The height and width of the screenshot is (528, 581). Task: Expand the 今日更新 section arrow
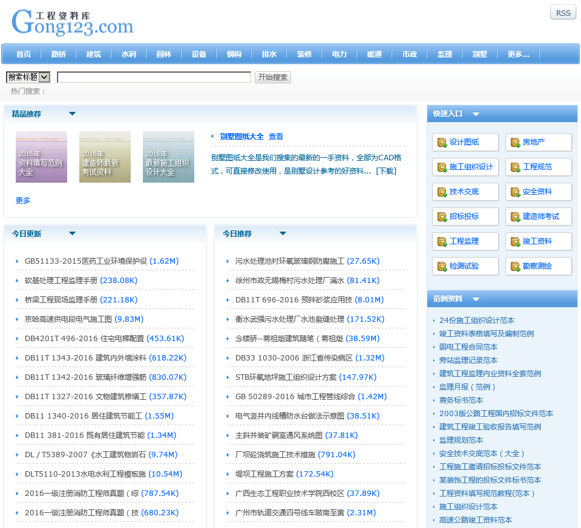pos(72,233)
